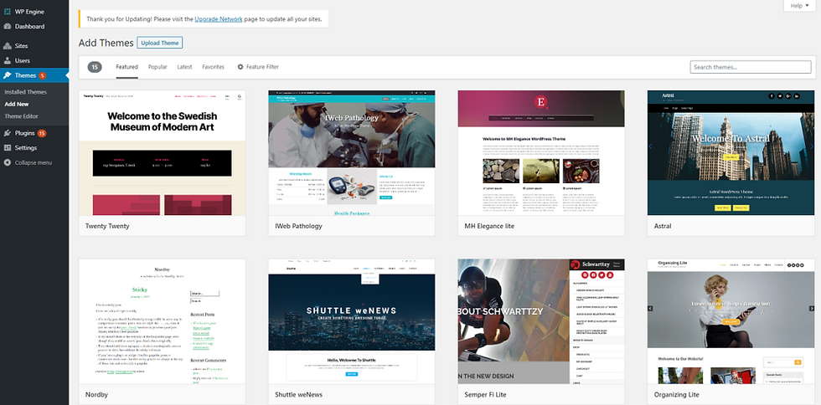Screen dimensions: 821x405
Task: Click the Feature Filter gear icon
Action: pos(240,67)
